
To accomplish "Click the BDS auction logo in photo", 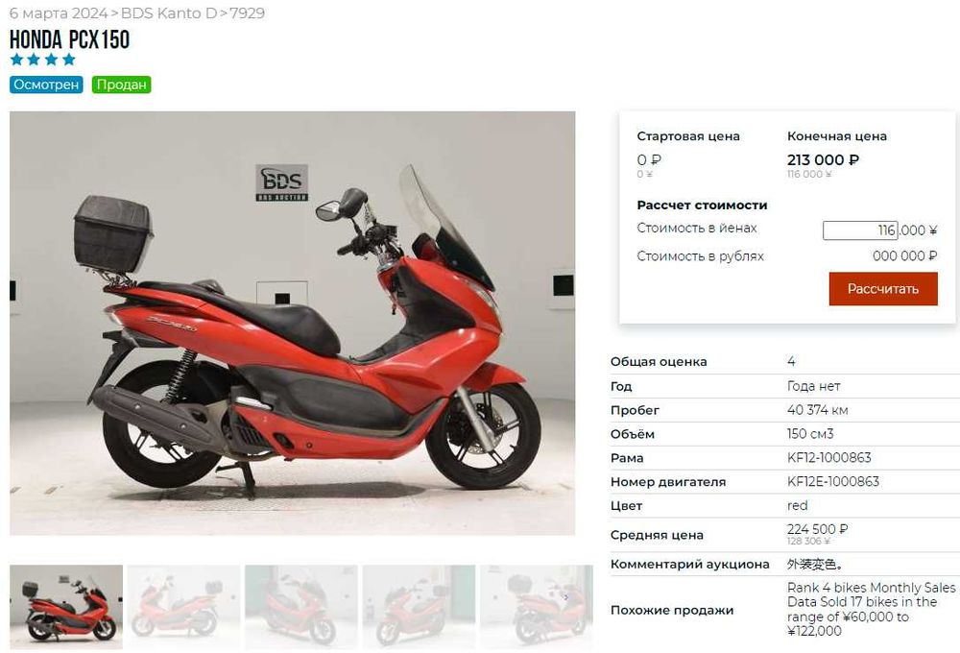I will (x=281, y=182).
